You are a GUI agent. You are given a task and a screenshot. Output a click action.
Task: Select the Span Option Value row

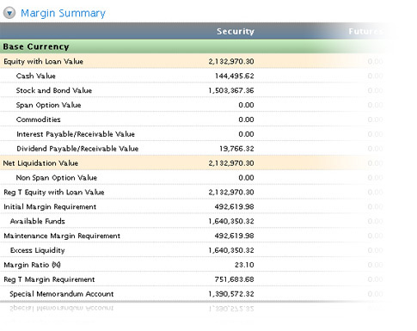tap(195, 105)
